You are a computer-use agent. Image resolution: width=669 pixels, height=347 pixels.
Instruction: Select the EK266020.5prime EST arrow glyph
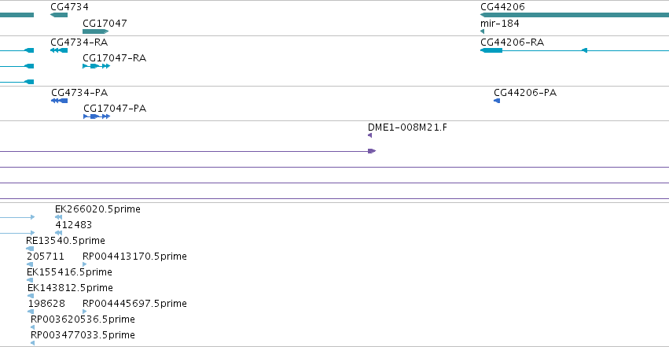[x=58, y=217]
